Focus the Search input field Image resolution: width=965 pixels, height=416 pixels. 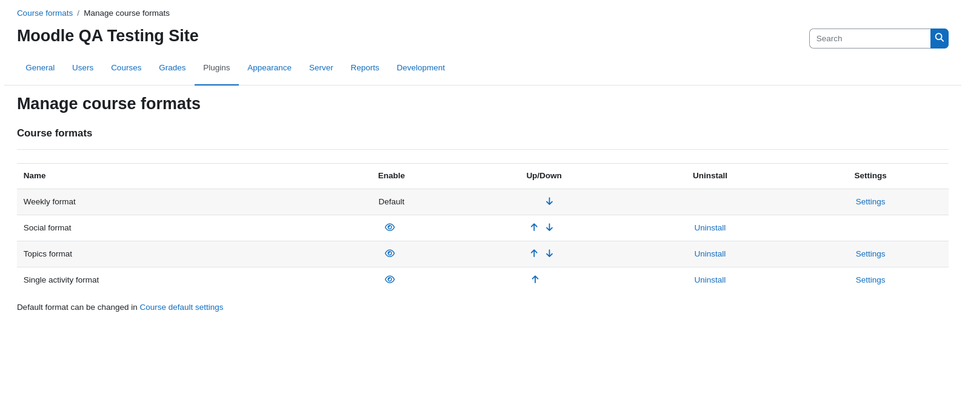[x=870, y=38]
